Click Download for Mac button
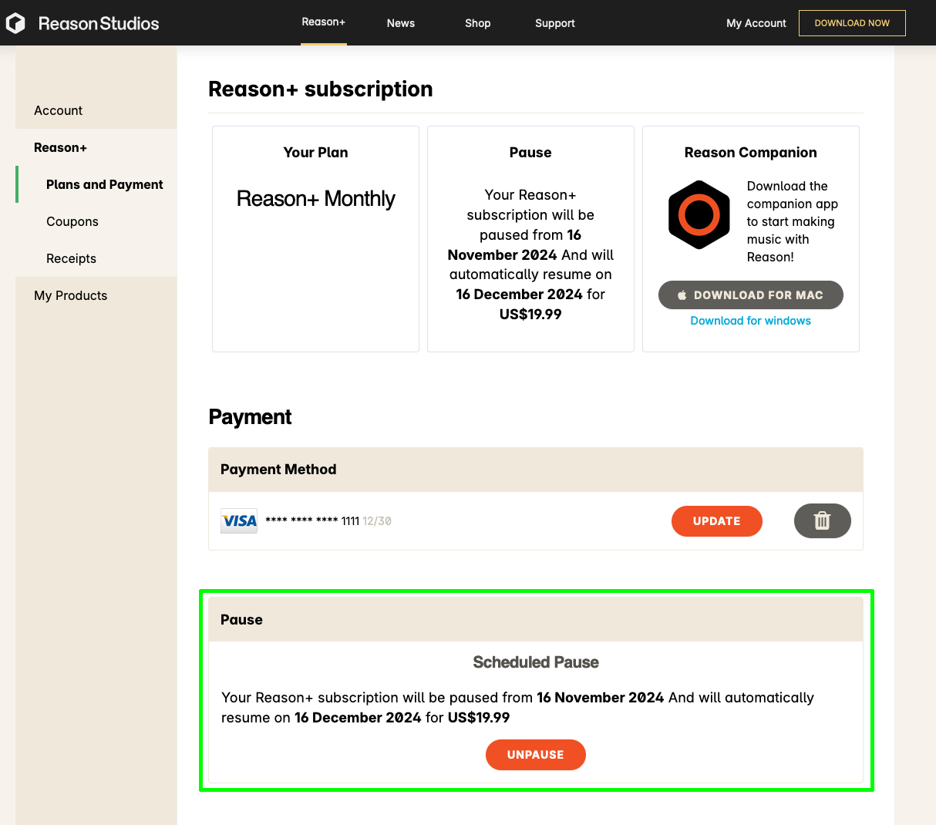The image size is (936, 825). 751,295
